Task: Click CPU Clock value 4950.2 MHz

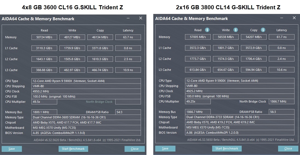Action: pyautogui.click(x=86, y=91)
